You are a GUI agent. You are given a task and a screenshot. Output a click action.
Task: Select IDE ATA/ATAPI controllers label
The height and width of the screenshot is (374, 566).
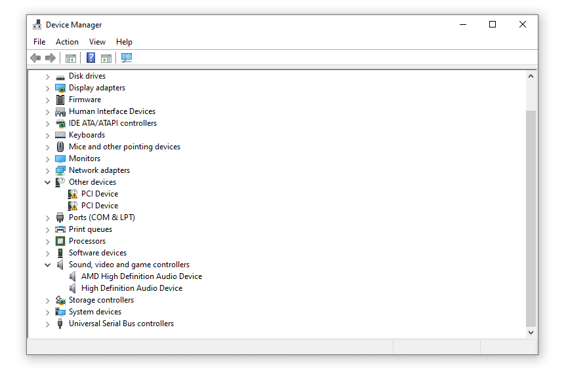coord(113,123)
